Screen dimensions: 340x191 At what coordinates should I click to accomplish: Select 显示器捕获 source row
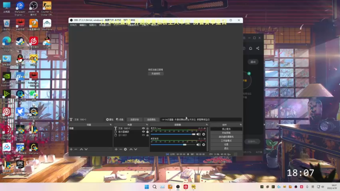click(x=131, y=132)
